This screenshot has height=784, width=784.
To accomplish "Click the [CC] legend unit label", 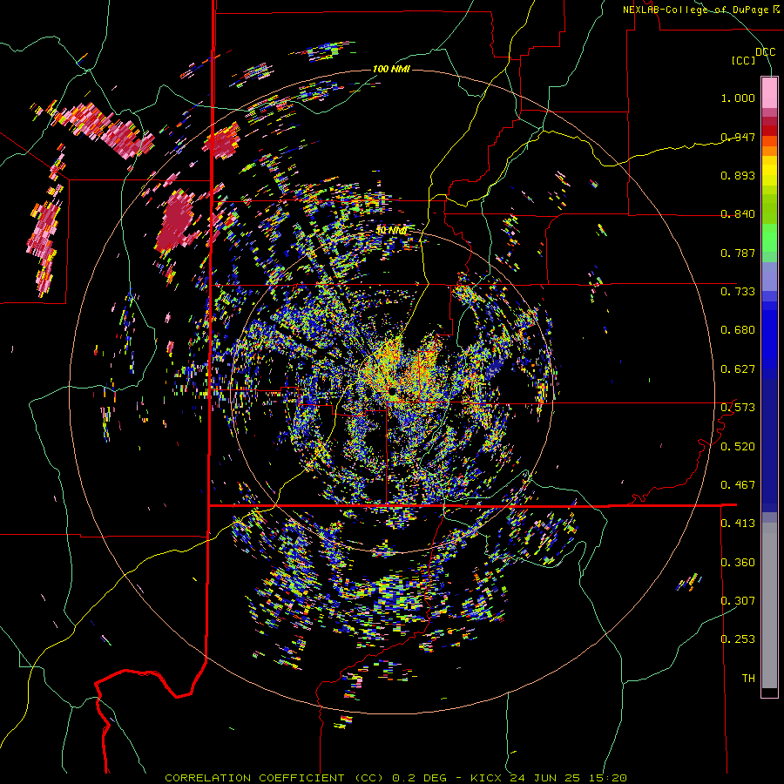I will [x=744, y=60].
